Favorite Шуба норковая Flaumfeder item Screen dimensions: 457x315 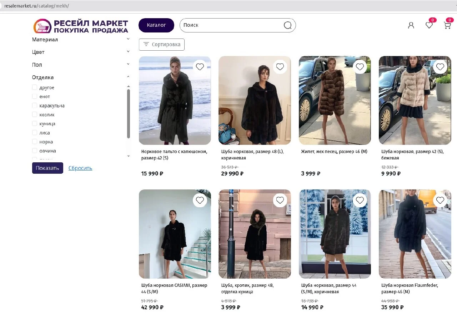coord(440,200)
